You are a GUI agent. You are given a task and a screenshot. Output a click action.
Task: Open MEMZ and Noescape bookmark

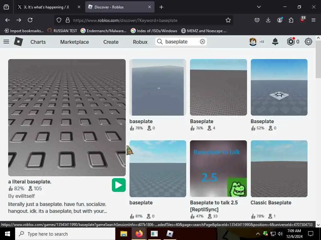[x=204, y=31]
